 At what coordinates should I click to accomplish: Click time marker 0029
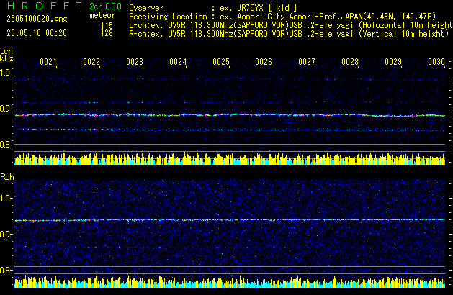point(393,62)
